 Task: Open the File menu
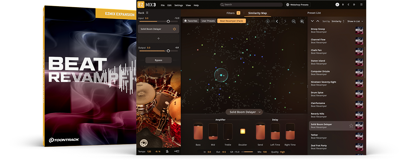coord(163,5)
